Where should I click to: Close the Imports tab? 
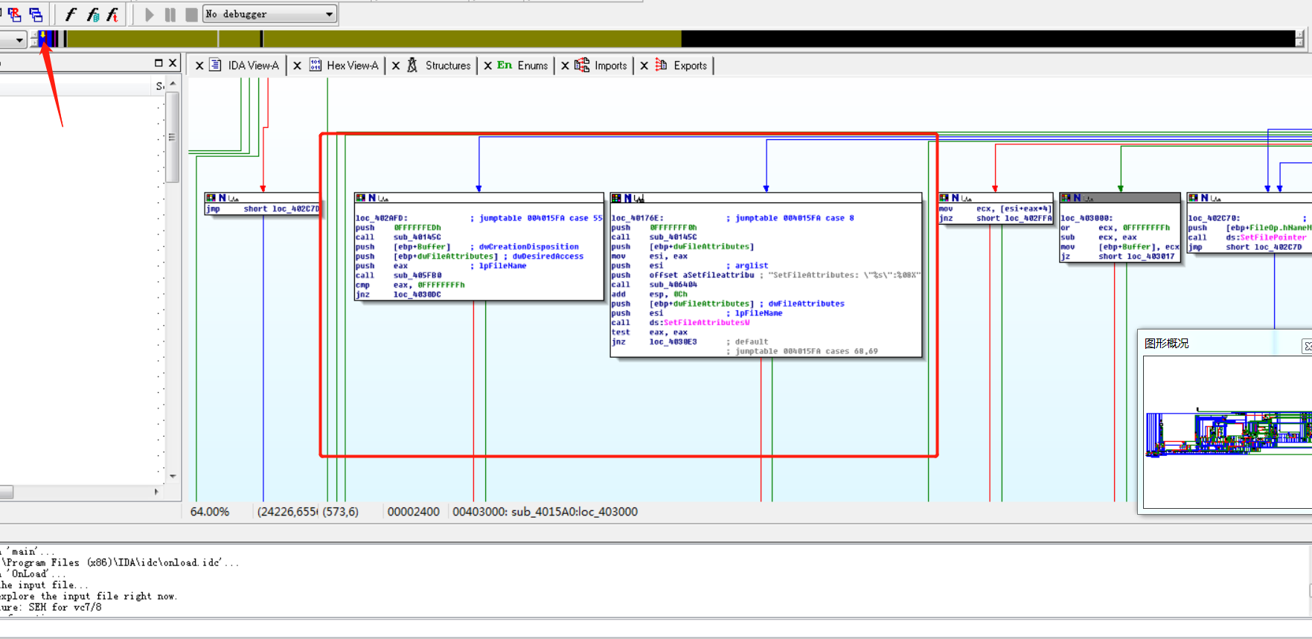[565, 65]
